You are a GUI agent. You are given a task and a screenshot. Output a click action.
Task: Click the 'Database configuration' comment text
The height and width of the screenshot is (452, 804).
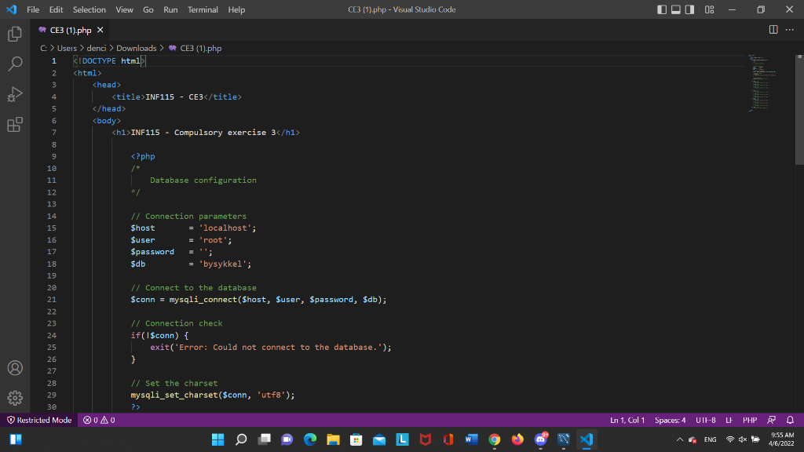pyautogui.click(x=203, y=180)
